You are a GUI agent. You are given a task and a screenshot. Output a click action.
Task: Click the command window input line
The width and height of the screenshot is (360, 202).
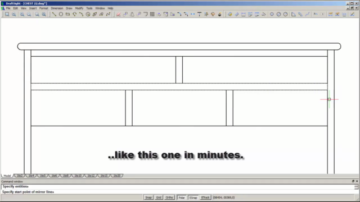coord(178,192)
